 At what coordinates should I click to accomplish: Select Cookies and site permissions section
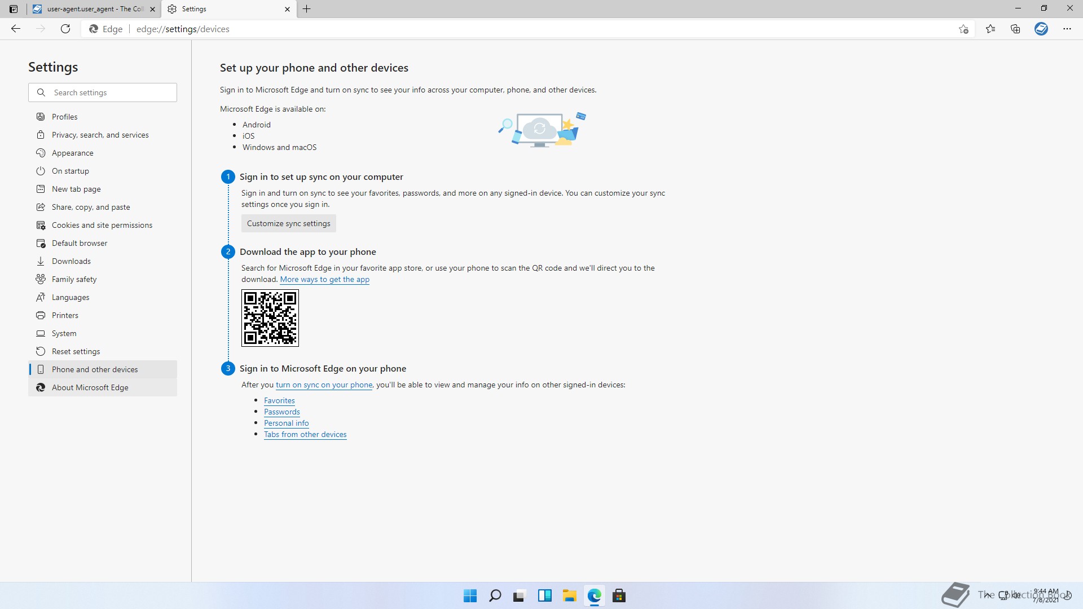click(102, 225)
